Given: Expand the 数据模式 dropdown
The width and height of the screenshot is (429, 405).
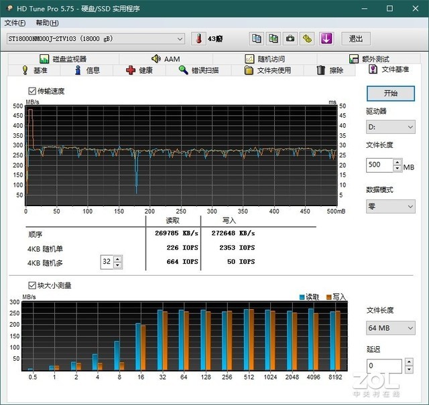Looking at the screenshot, I should [391, 206].
